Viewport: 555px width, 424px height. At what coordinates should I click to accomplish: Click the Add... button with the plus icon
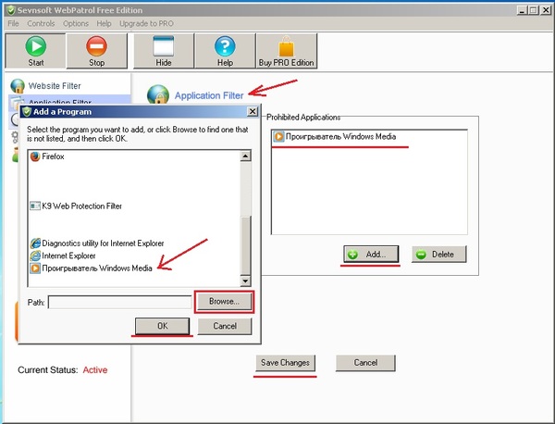coord(371,254)
